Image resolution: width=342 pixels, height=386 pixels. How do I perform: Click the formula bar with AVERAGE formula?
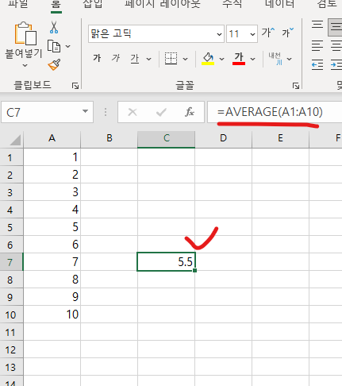tap(275, 112)
